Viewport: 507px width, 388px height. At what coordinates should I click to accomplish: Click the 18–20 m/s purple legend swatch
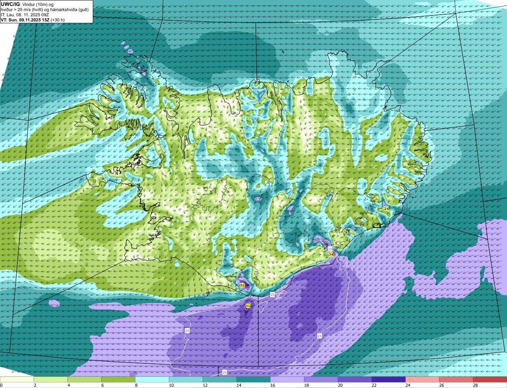[x=321, y=379]
